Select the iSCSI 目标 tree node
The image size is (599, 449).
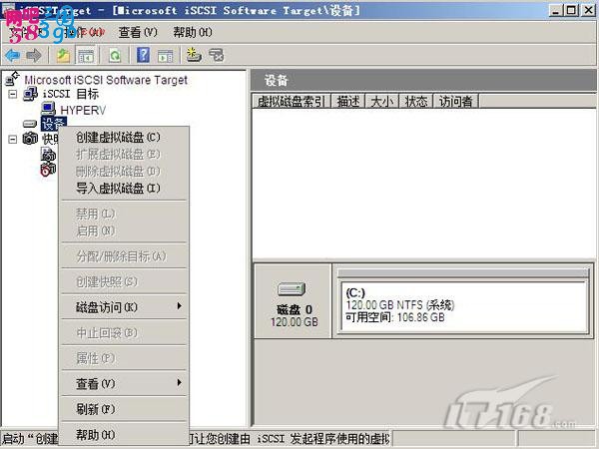(71, 94)
